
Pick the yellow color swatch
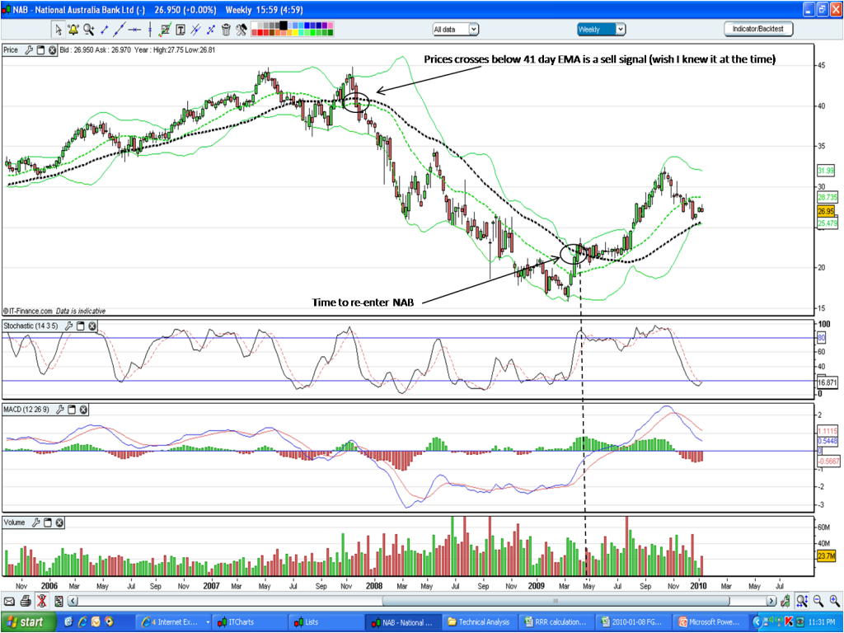(295, 33)
